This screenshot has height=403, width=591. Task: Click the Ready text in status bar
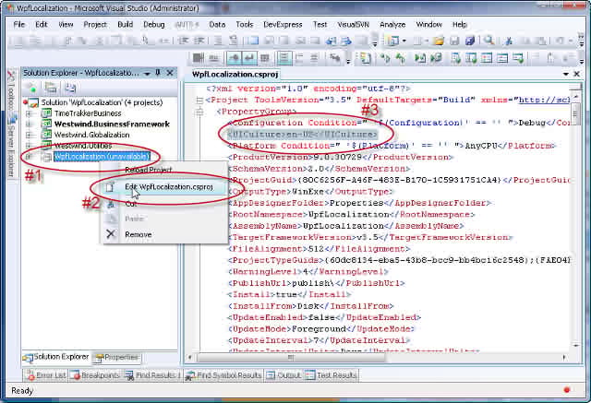pyautogui.click(x=22, y=391)
